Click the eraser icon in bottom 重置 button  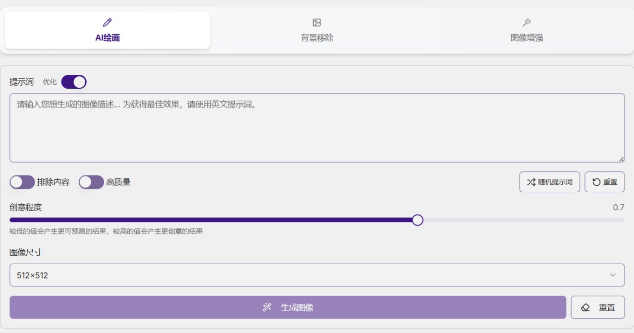pos(585,307)
